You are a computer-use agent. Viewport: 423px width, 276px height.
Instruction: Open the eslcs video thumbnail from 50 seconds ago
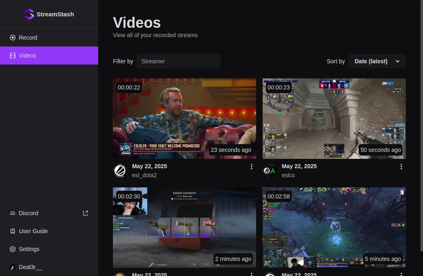334,118
